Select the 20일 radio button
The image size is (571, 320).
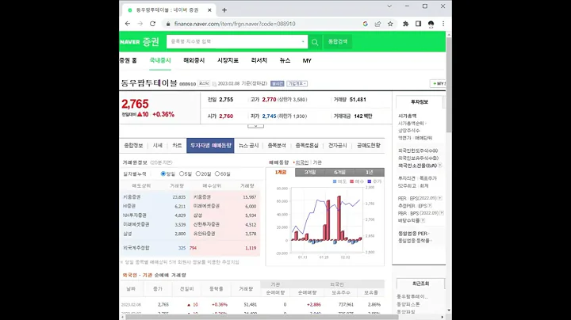click(x=198, y=173)
